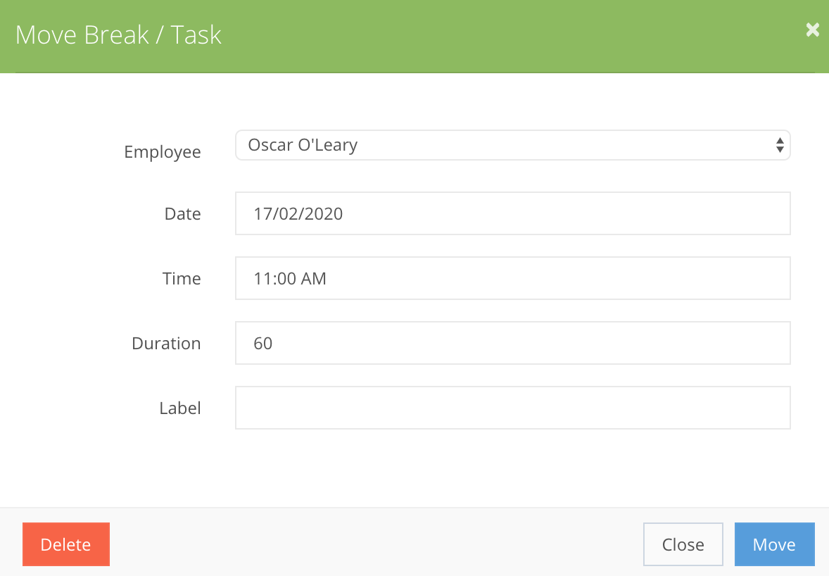Click the empty Label input field
829x576 pixels.
tap(512, 408)
